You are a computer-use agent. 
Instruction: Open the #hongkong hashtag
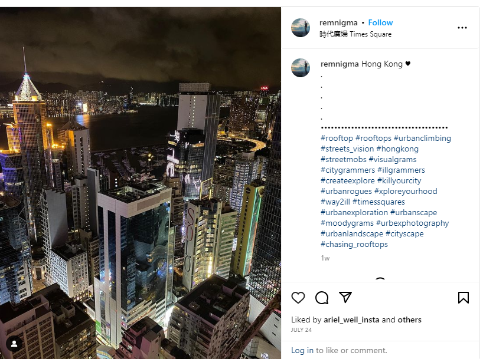[x=397, y=149]
